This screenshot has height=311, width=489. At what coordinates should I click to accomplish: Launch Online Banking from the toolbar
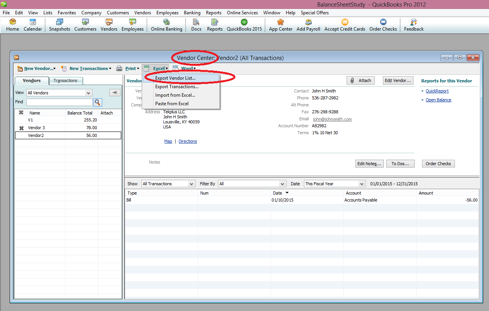166,25
